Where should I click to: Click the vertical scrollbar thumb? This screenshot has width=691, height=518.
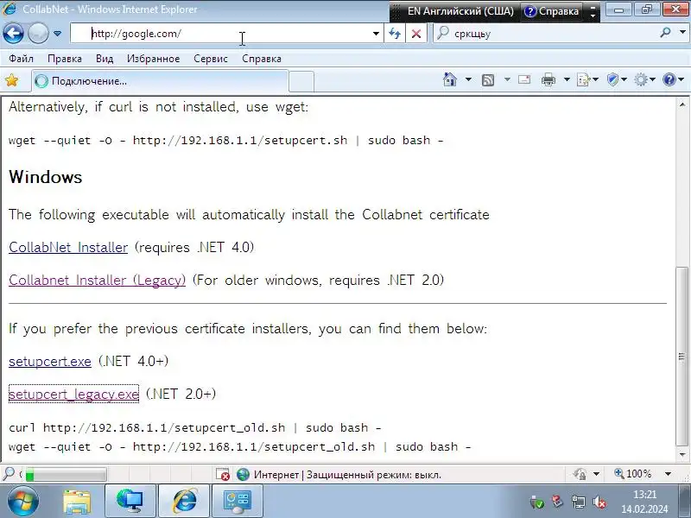pyautogui.click(x=682, y=357)
